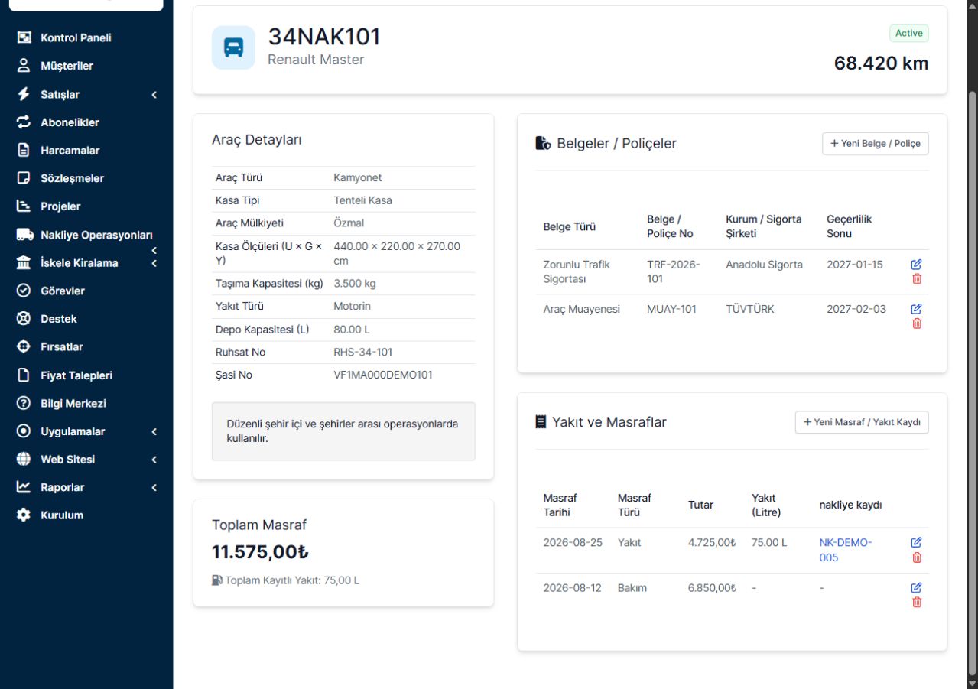Click the Toplam Masraf amount 11.575,00₺
This screenshot has height=689, width=978.
(x=261, y=552)
